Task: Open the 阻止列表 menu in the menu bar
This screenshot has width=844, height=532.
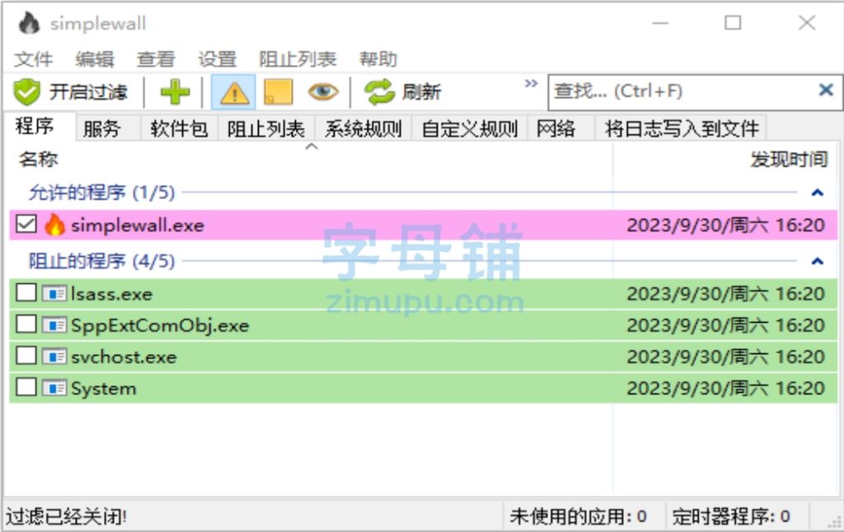Action: pos(298,59)
